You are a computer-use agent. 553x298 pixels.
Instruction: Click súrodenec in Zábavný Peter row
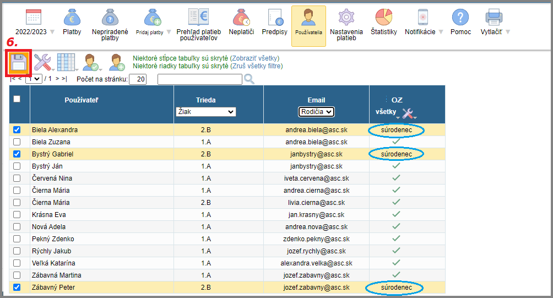pos(397,288)
